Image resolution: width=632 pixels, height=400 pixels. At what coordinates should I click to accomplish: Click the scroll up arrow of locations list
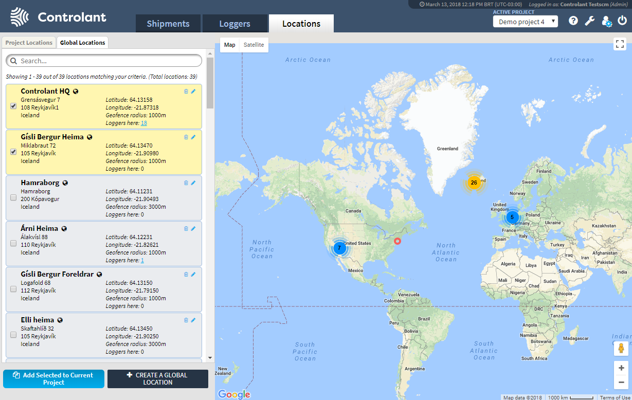pos(210,53)
